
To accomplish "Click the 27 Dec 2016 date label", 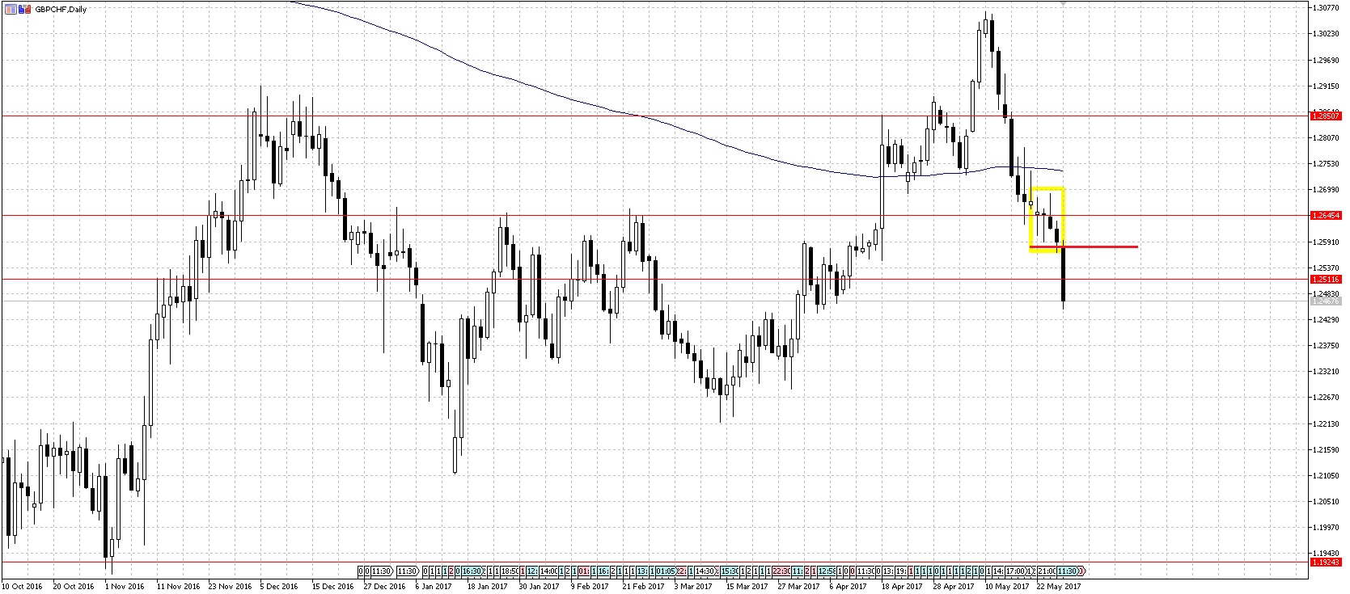I will pos(385,587).
